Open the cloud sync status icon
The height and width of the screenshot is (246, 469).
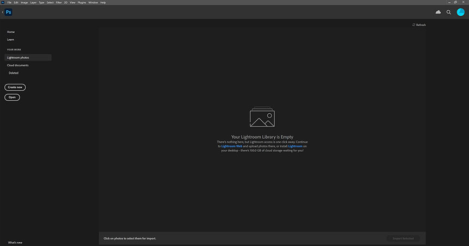(x=438, y=12)
